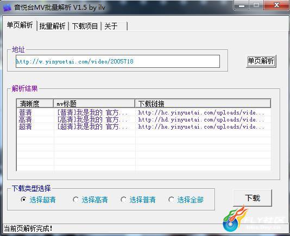Click the 清晰度 column header
Screen dimensions: 290x236
pyautogui.click(x=35, y=104)
